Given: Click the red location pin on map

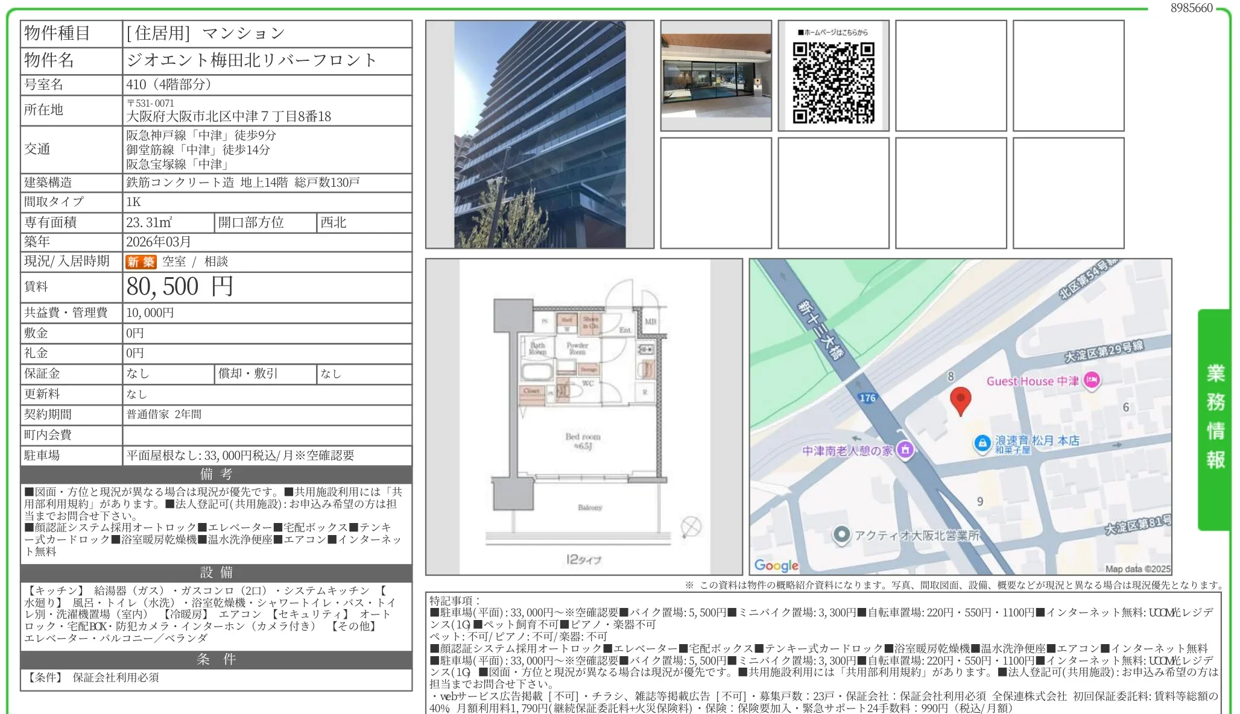Looking at the screenshot, I should click(x=960, y=399).
